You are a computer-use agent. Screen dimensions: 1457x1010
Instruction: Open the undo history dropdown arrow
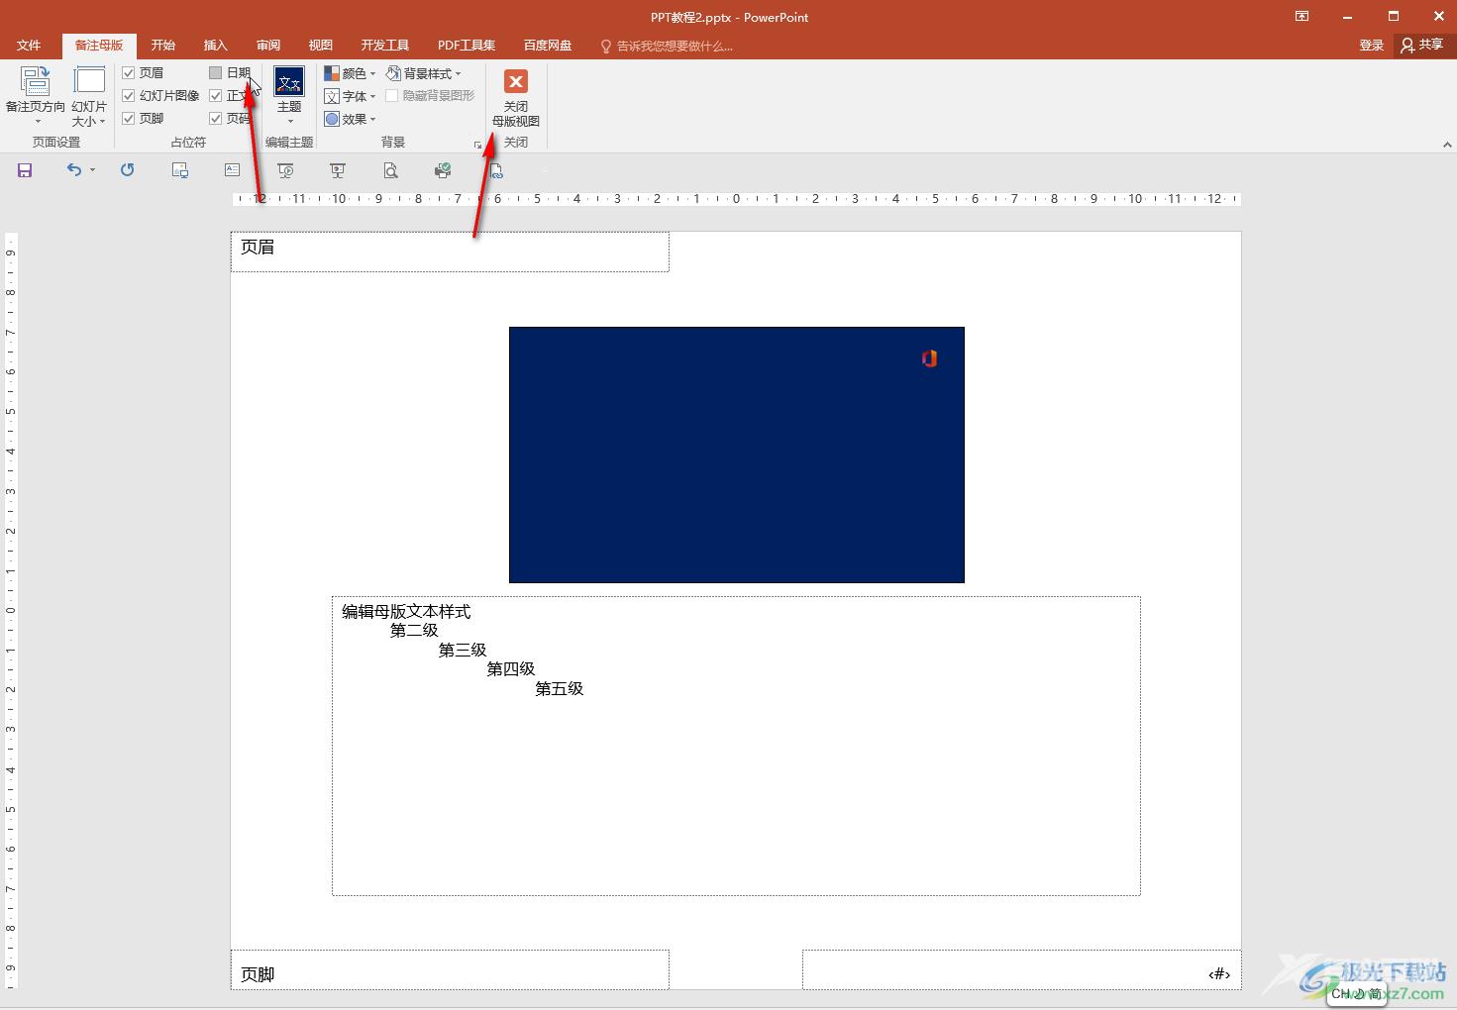(x=92, y=170)
